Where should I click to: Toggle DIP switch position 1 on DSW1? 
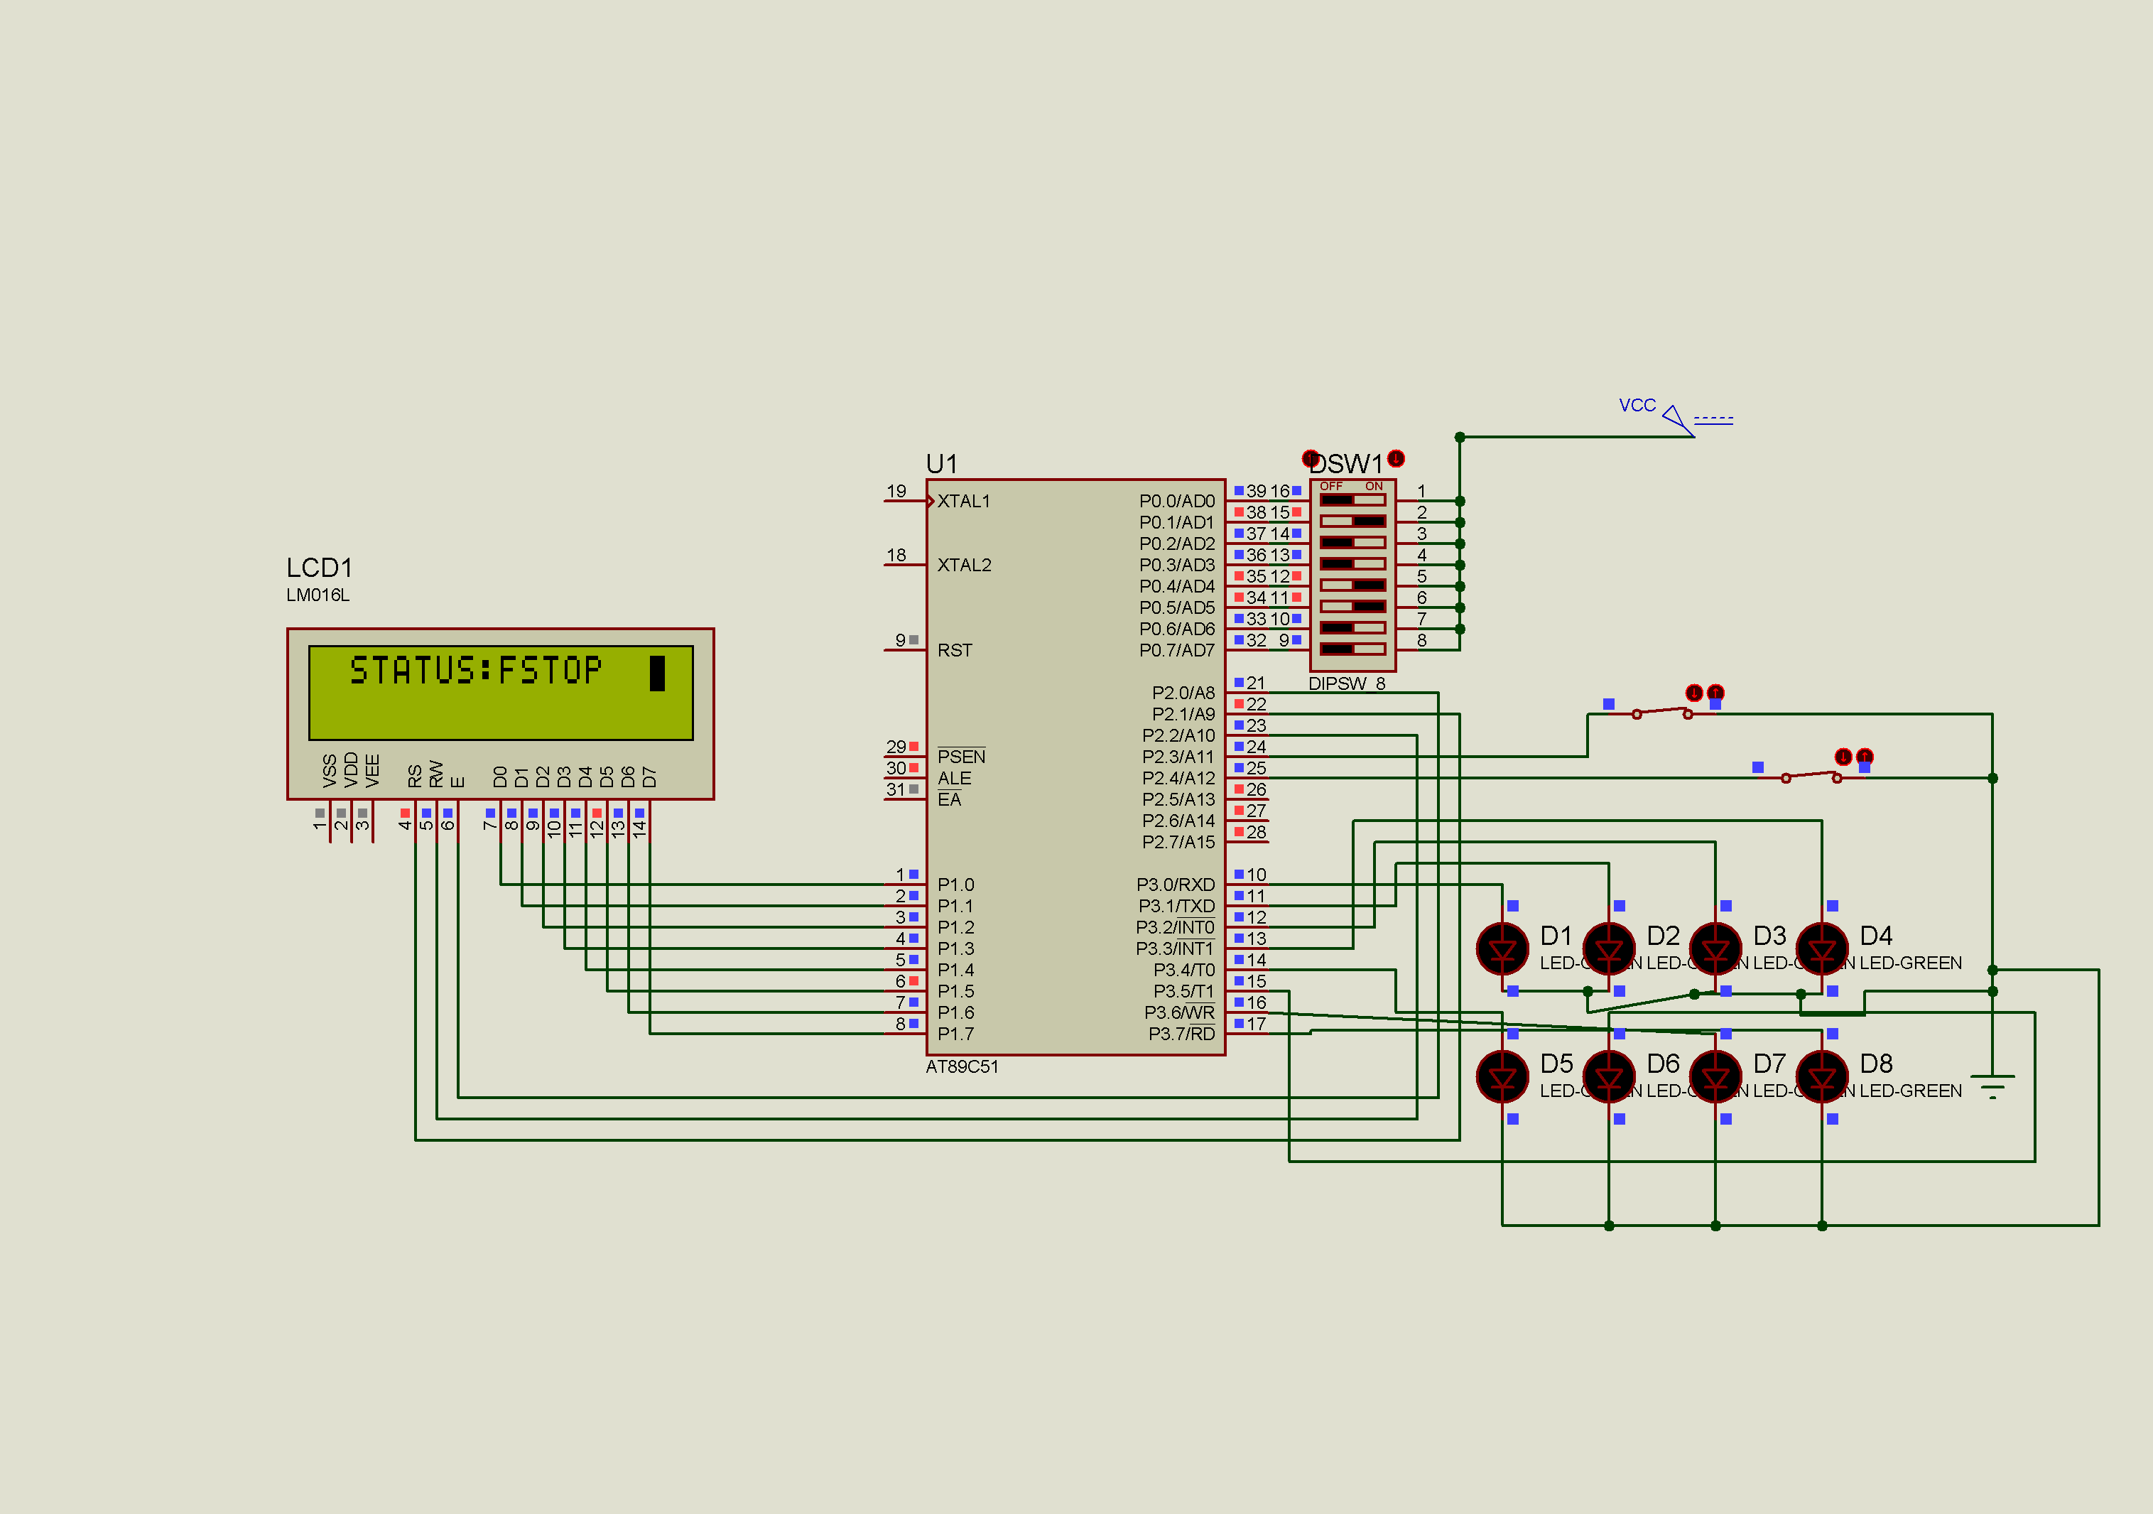(x=1352, y=500)
